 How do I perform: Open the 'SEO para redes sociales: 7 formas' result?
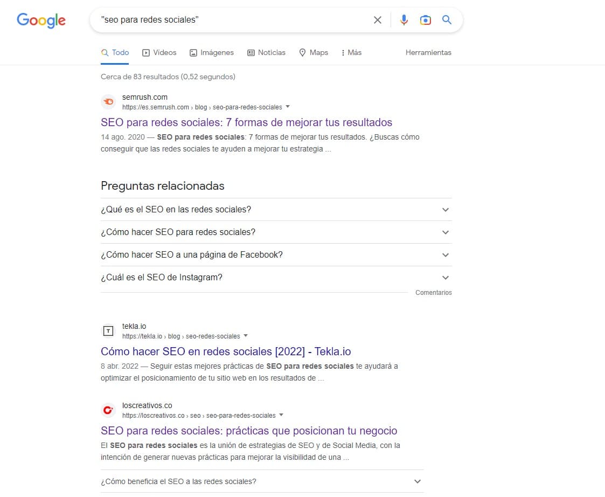click(246, 122)
